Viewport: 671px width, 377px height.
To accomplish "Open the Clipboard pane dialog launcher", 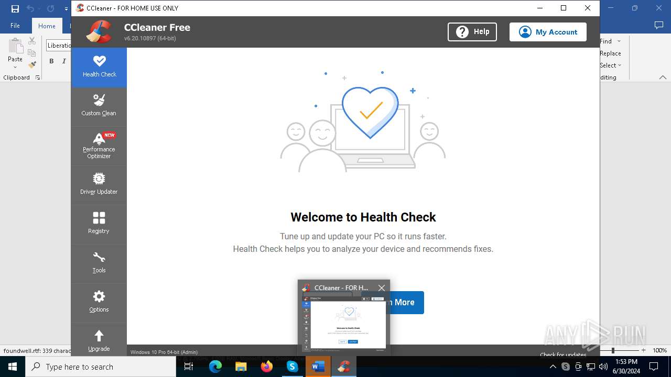I will point(38,77).
